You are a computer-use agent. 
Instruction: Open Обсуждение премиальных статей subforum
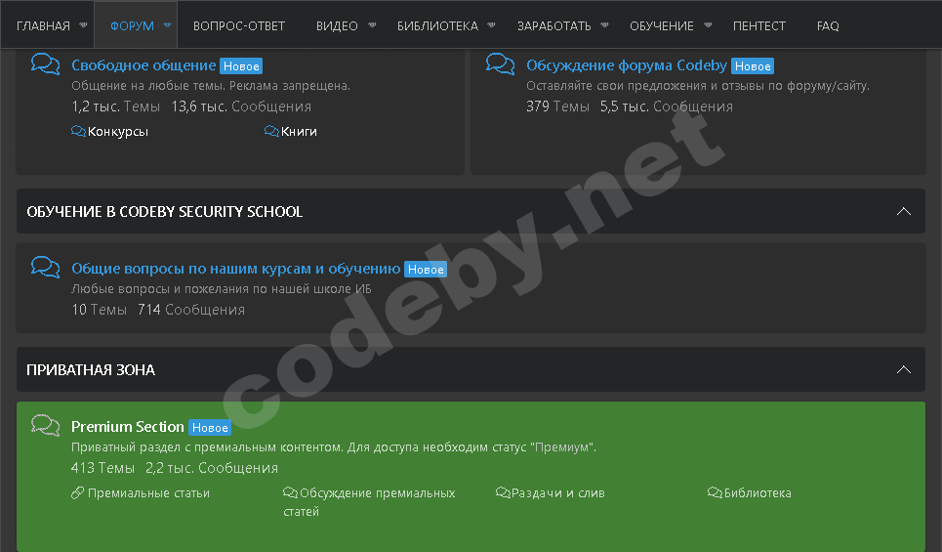[x=369, y=502]
